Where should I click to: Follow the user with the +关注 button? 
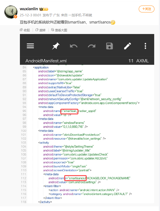pos(146,9)
